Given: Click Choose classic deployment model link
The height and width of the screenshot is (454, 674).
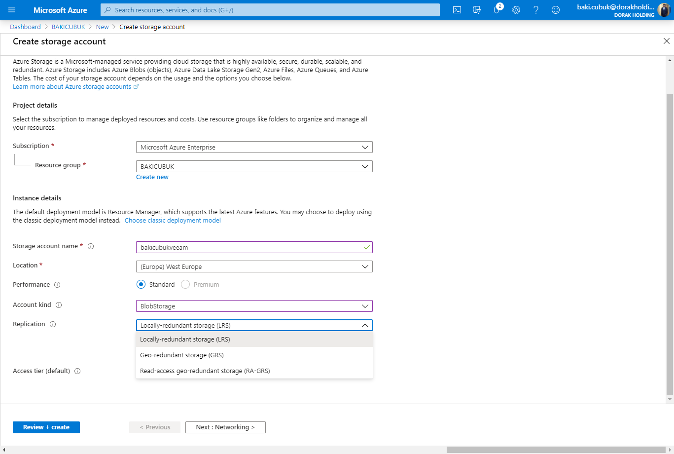Looking at the screenshot, I should [173, 221].
